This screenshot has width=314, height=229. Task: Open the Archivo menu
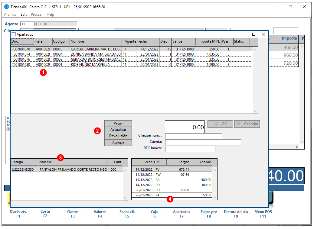click(10, 15)
